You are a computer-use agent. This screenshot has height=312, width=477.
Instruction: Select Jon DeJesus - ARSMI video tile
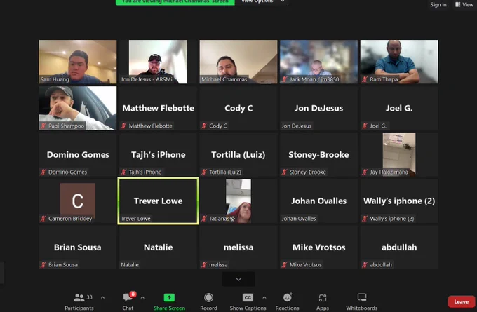(x=158, y=62)
